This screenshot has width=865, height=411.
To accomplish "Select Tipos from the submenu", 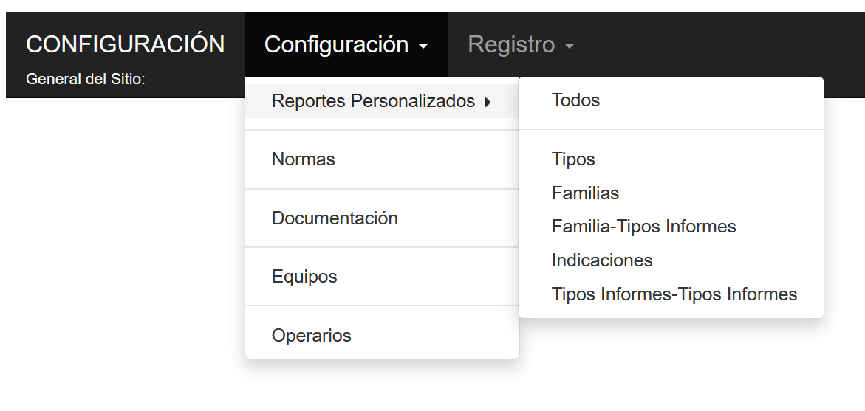I will tap(573, 159).
